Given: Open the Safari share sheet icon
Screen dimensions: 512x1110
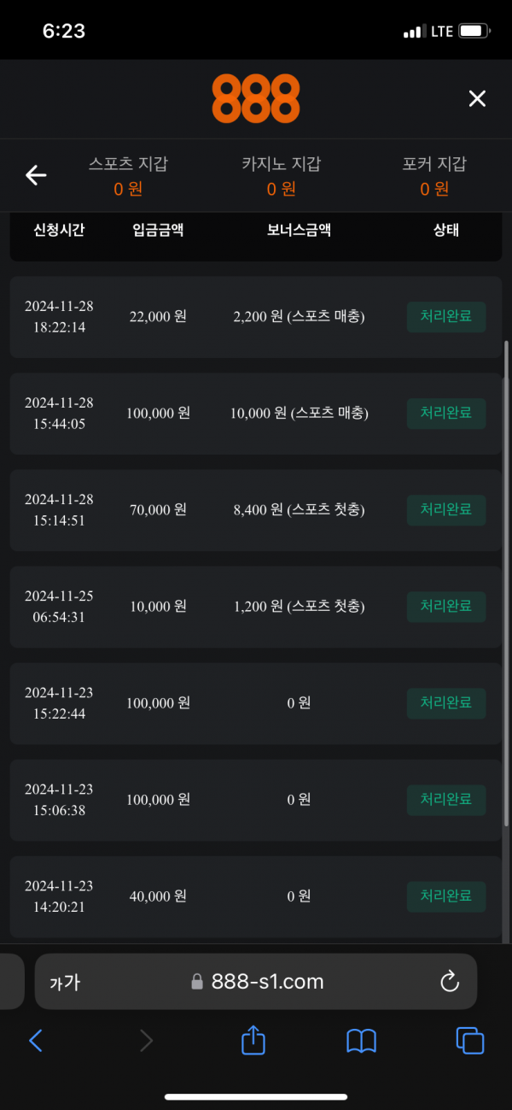Looking at the screenshot, I should click(253, 1039).
